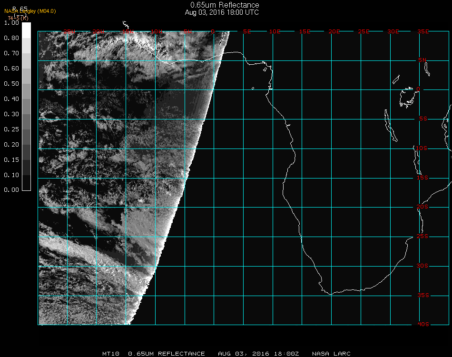The height and width of the screenshot is (357, 452).
Task: Click the 15E longitude label
Action: point(305,32)
